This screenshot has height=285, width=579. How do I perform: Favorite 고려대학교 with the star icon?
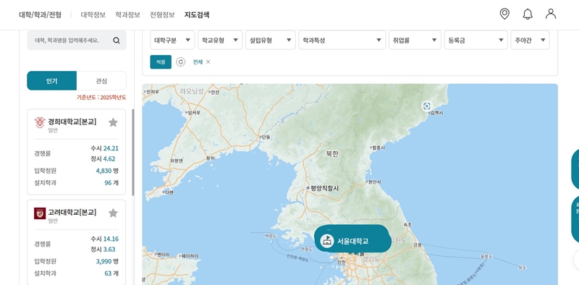[x=113, y=213]
